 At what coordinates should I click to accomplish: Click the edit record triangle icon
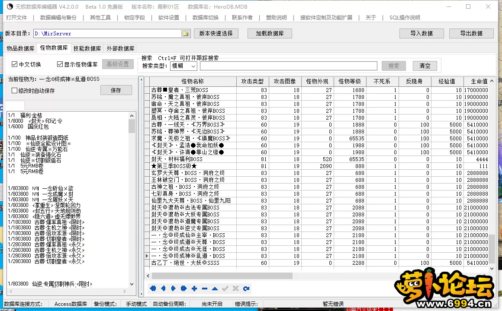(215, 289)
